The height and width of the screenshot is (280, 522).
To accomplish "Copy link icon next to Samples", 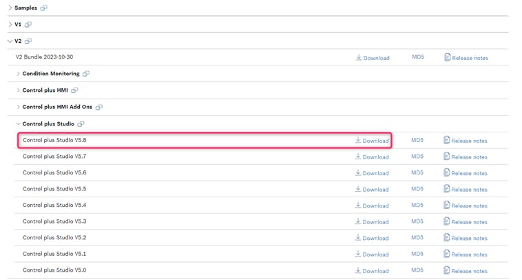I will pyautogui.click(x=43, y=8).
